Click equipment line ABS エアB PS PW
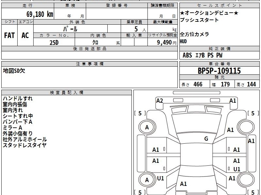Viewport: 261px width, 195px height. pos(202,55)
